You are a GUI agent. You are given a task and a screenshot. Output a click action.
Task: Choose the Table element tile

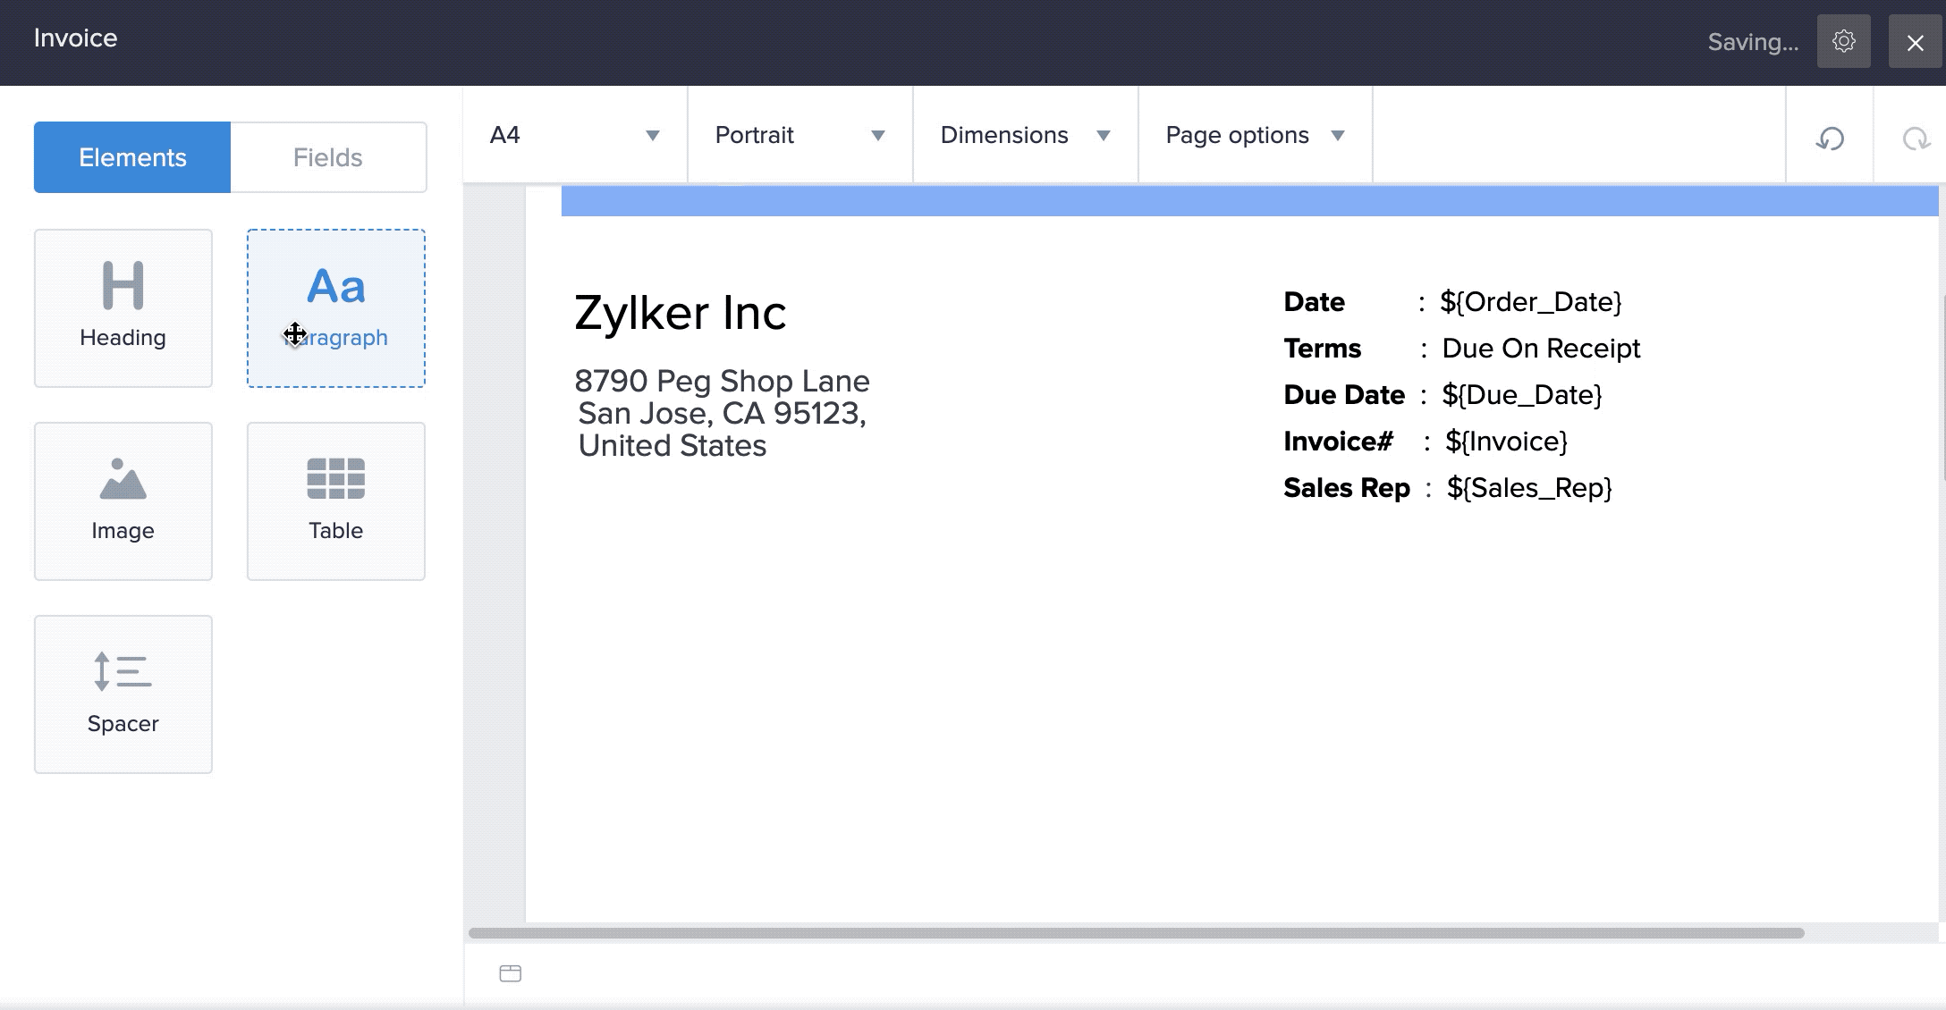click(336, 501)
